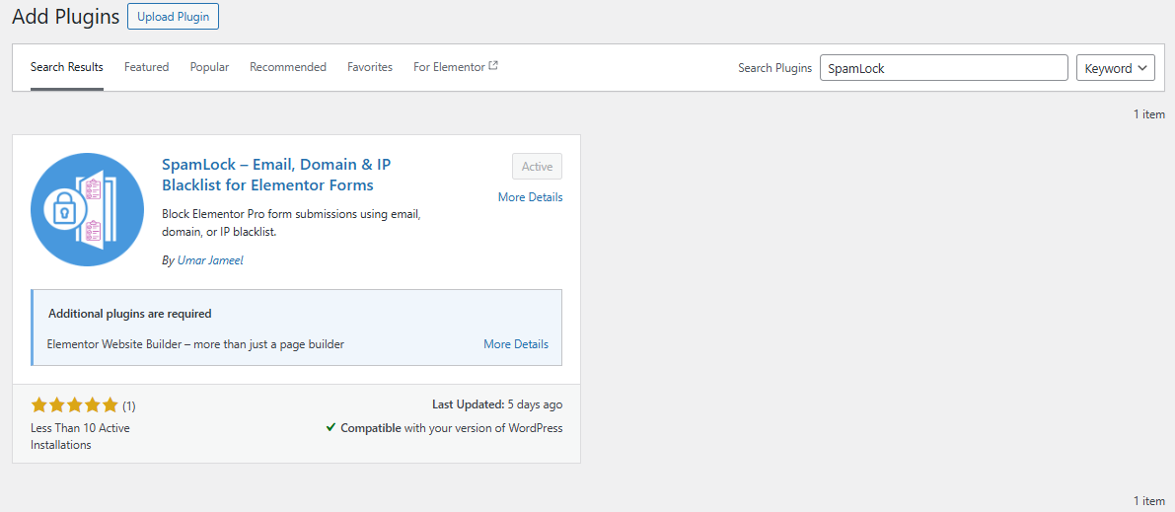Click the SpamLock plugin logo icon
The height and width of the screenshot is (512, 1175).
pos(87,209)
